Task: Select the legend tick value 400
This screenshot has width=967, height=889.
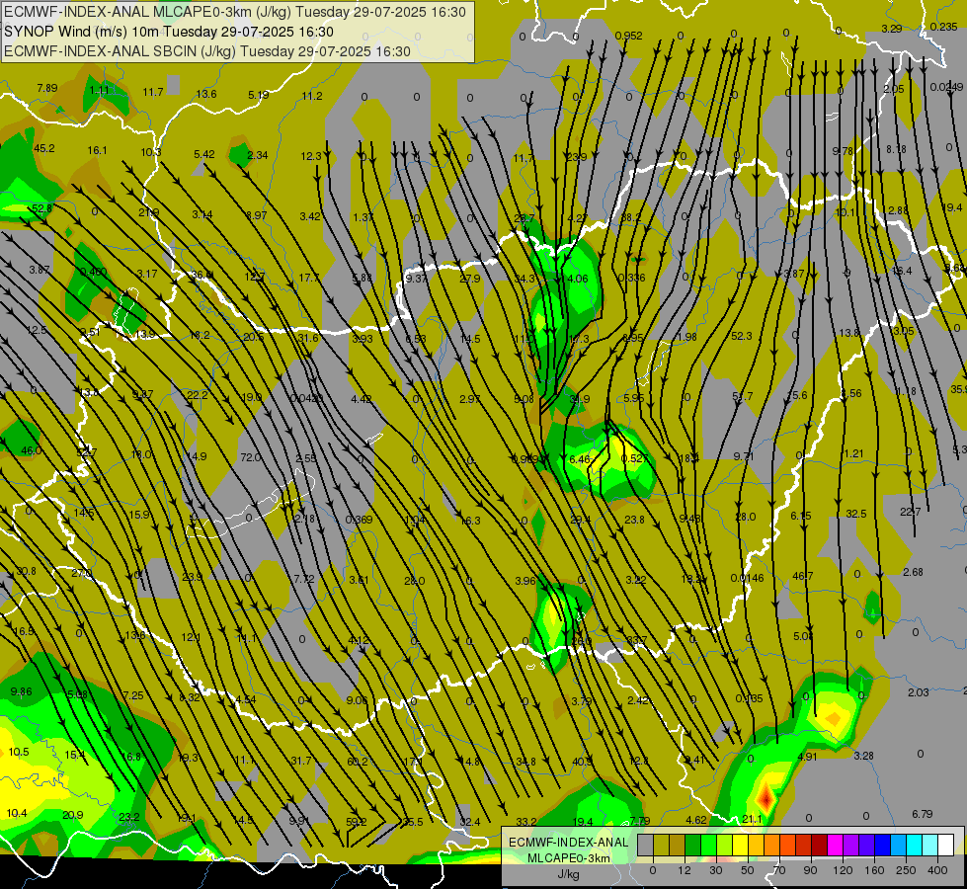Action: [937, 870]
